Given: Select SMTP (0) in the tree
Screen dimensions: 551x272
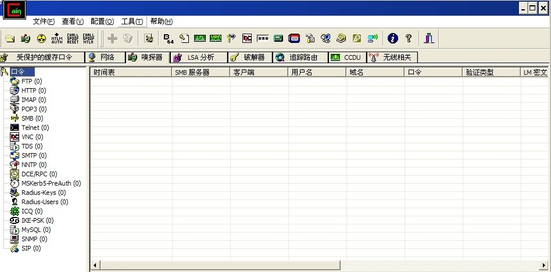Looking at the screenshot, I should [34, 155].
